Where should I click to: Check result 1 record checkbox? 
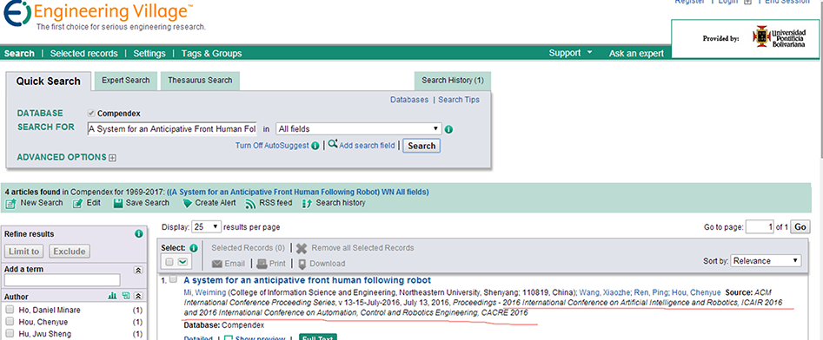point(173,280)
